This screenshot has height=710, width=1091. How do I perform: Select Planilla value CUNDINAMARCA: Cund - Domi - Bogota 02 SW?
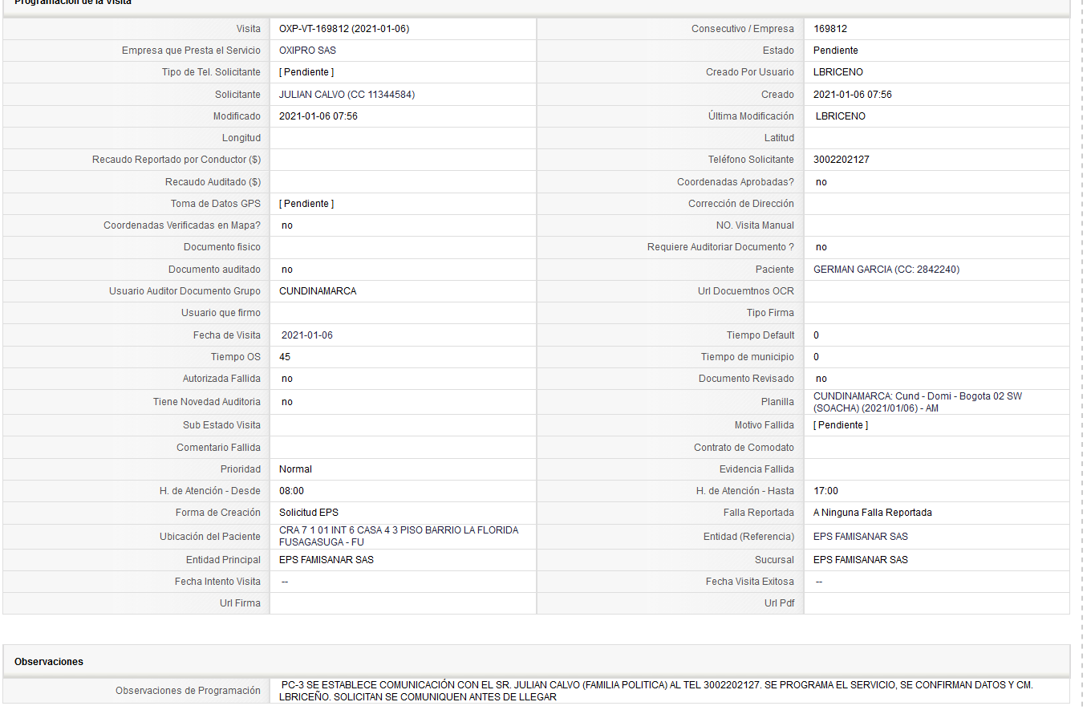pyautogui.click(x=918, y=402)
